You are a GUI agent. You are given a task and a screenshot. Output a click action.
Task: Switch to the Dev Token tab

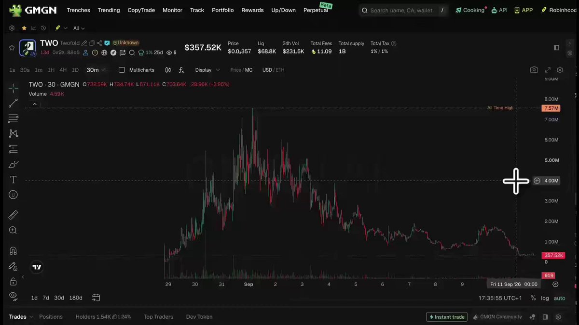pos(199,317)
